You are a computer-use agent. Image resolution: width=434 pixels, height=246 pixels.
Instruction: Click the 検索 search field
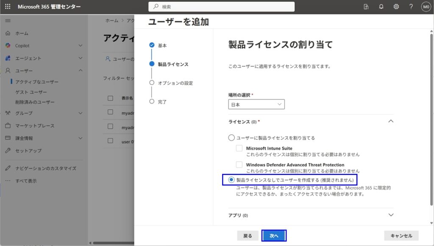coord(221,7)
